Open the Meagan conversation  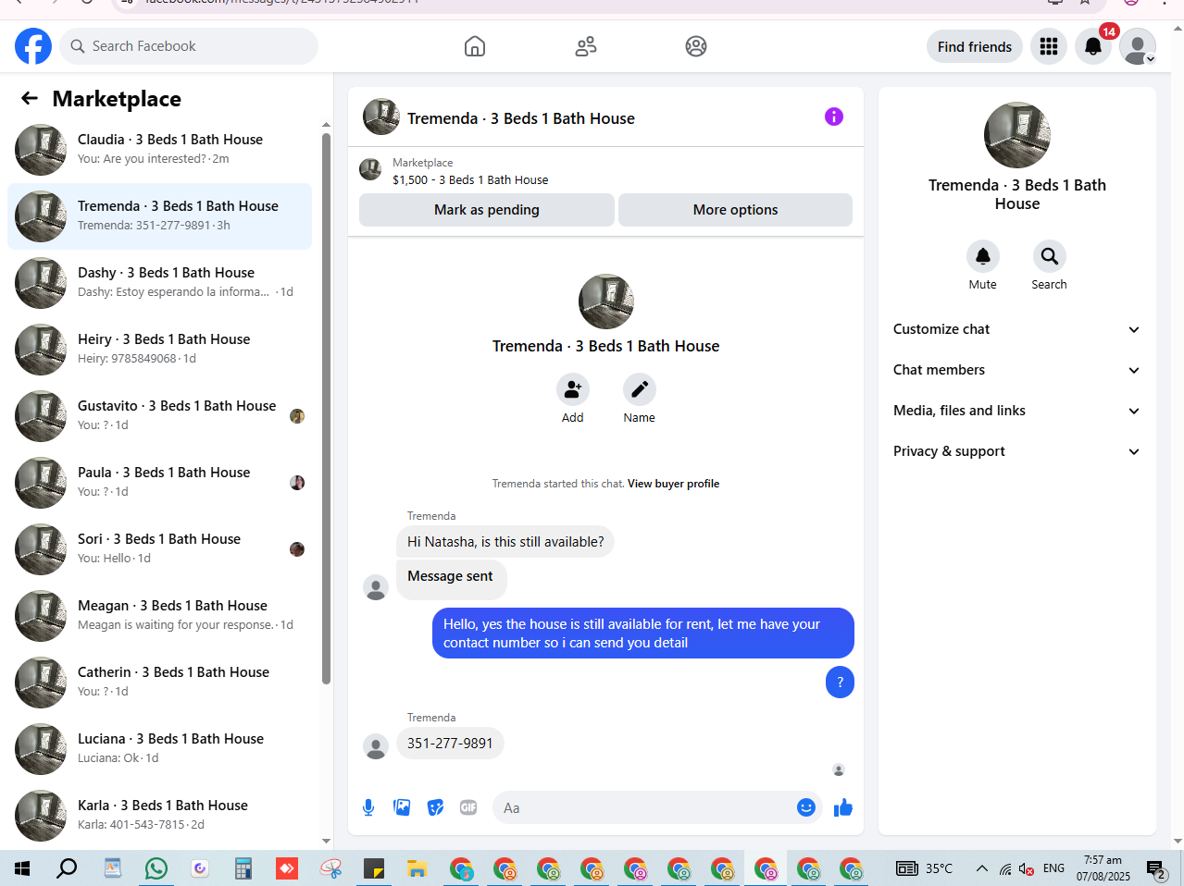(159, 616)
